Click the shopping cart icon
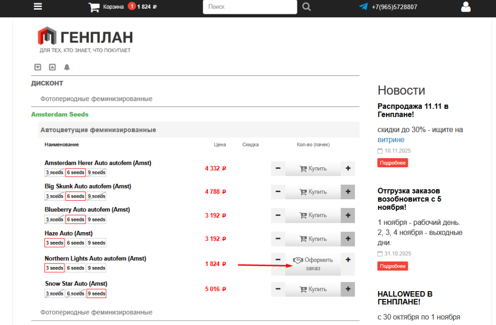Viewport: 496px width, 325px height. pyautogui.click(x=93, y=7)
